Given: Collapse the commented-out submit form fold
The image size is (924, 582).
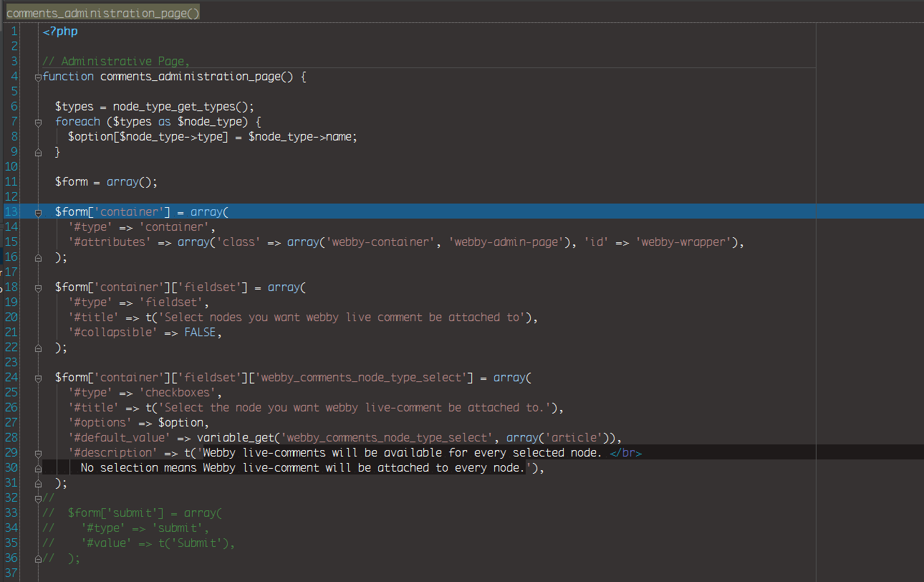Looking at the screenshot, I should tap(37, 497).
